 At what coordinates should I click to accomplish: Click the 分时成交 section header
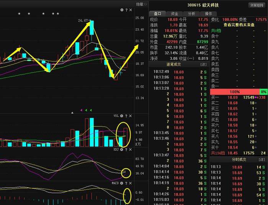pos(239,160)
